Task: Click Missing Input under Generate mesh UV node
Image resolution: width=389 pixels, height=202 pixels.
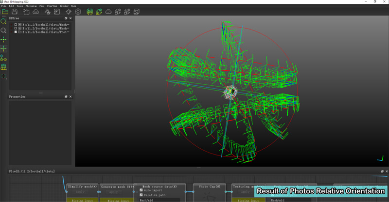Action: (x=116, y=200)
